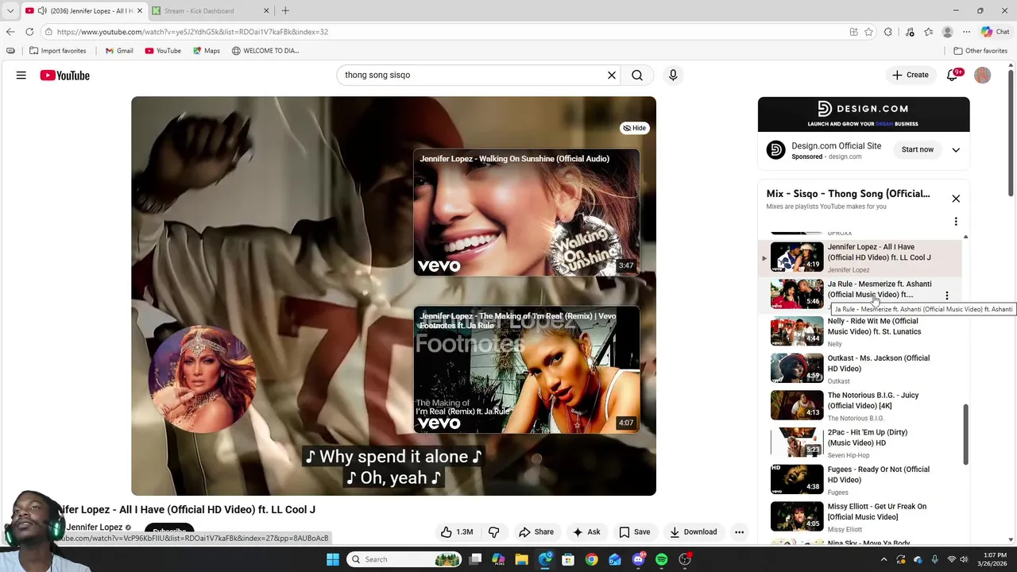Image resolution: width=1017 pixels, height=572 pixels.
Task: Add this page to favorites star
Action: [x=869, y=32]
